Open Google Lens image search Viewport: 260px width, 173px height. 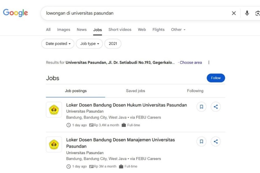pos(258,13)
